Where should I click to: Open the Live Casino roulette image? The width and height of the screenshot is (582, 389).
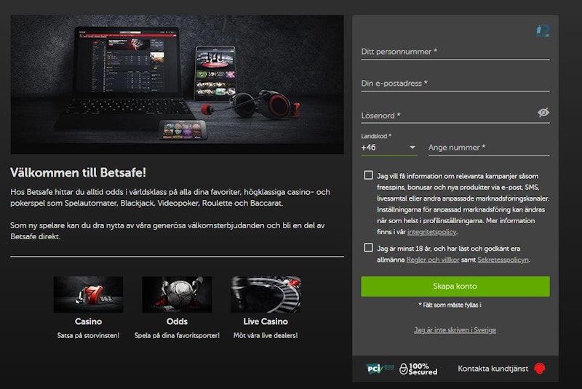266,294
